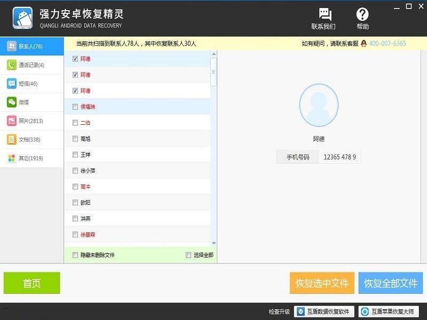The width and height of the screenshot is (427, 320).
Task: Select the 其它 colorful squares icon
Action: click(11, 158)
